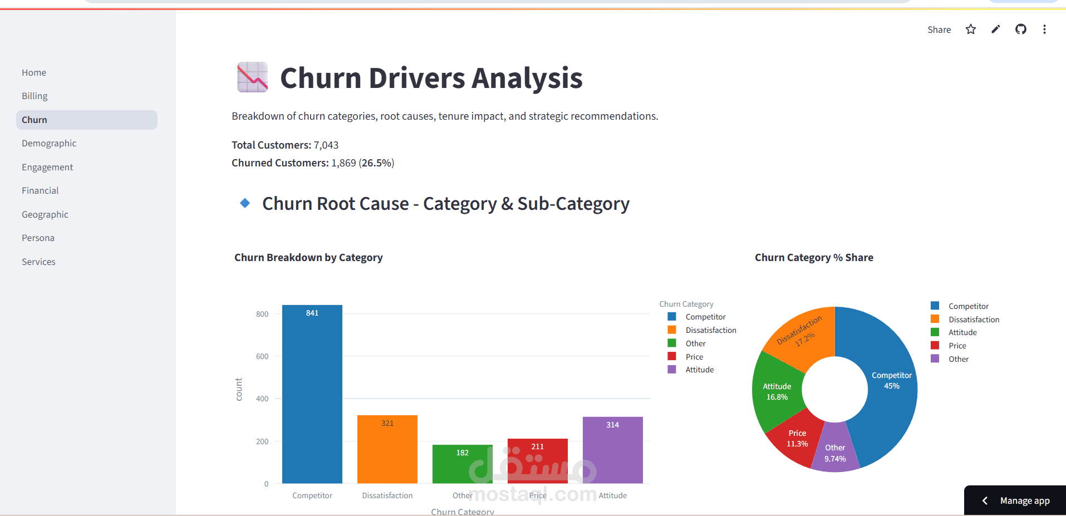This screenshot has width=1066, height=516.
Task: Toggle Other in bar chart legend
Action: [x=687, y=343]
